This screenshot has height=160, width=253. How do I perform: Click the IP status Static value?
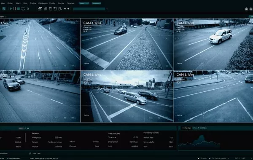[97, 146]
